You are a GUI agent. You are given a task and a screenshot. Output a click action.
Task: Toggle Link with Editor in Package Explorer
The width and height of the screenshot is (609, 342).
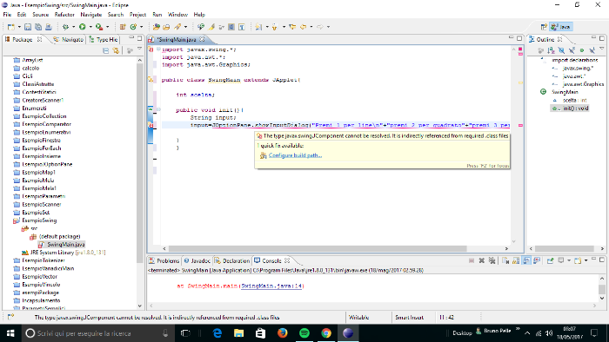116,50
